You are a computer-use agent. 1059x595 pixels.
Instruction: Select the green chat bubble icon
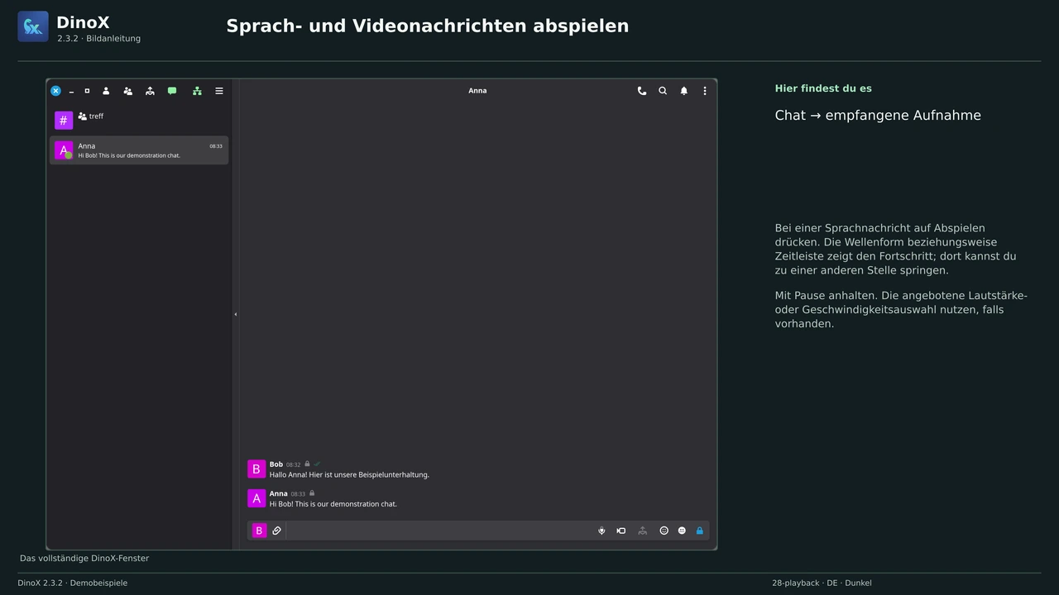click(172, 91)
